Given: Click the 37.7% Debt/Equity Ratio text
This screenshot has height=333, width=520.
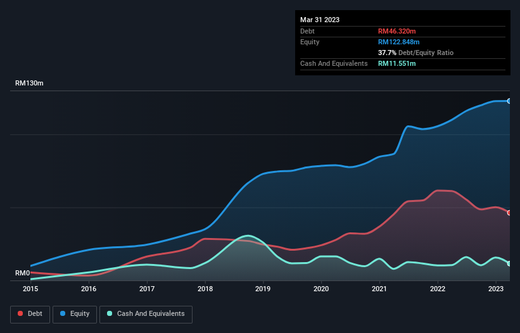Looking at the screenshot, I should (x=415, y=53).
